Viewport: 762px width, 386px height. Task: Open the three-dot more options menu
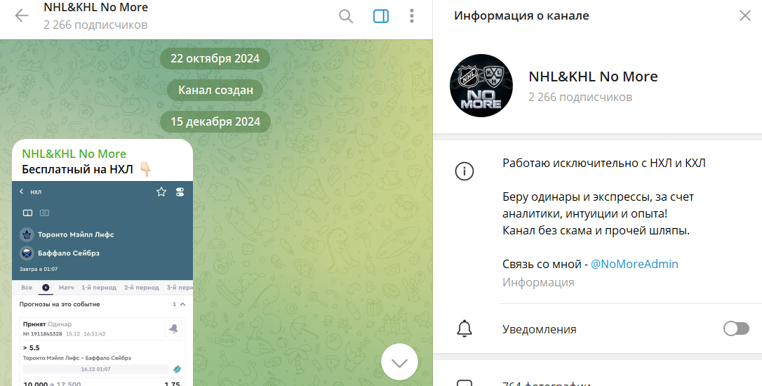tap(412, 16)
